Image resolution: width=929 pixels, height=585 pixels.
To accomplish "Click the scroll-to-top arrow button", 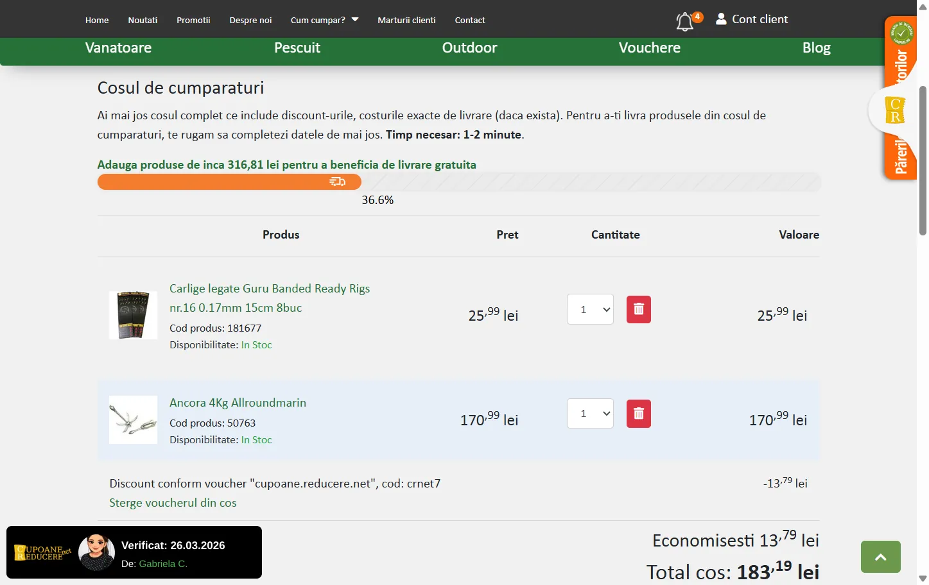I will click(880, 557).
